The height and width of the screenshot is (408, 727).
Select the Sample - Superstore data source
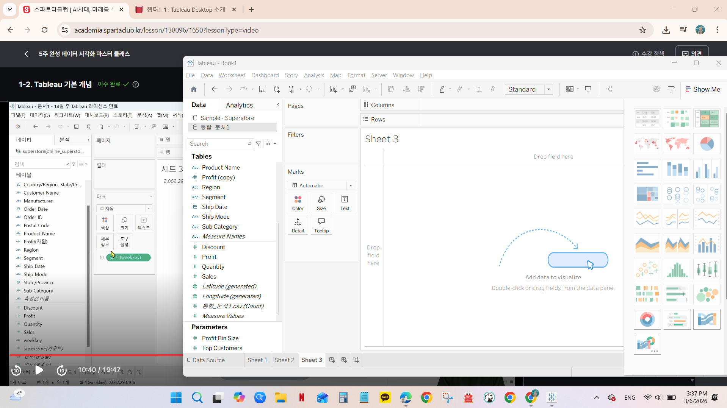click(x=227, y=118)
